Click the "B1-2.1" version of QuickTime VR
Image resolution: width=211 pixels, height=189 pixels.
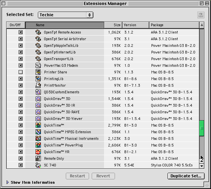pyautogui.click(x=130, y=152)
